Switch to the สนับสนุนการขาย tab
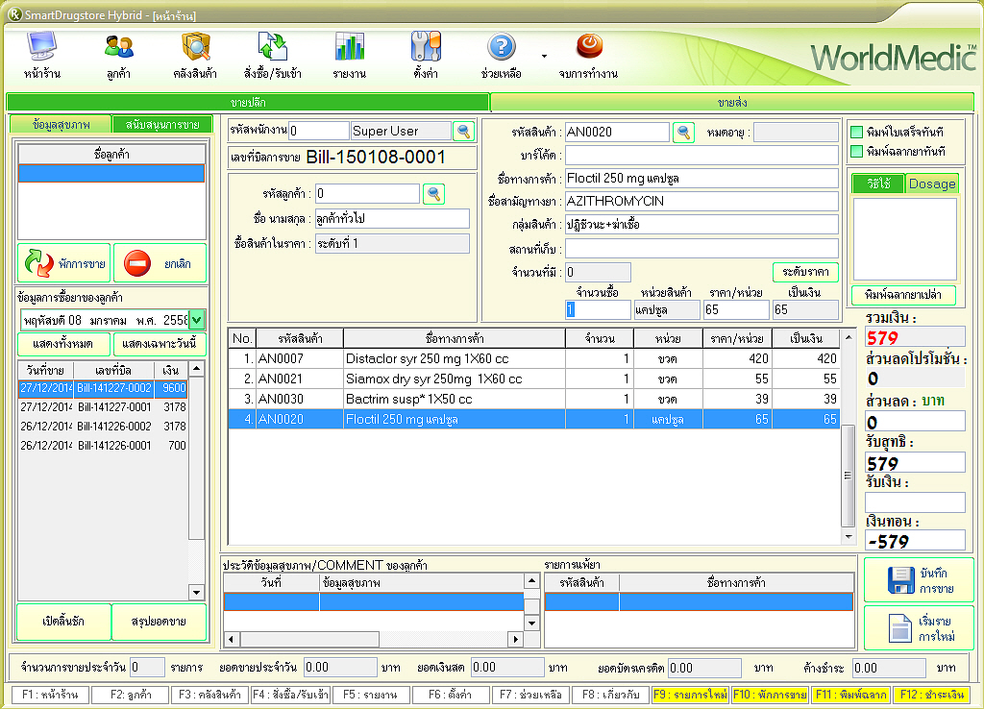 click(x=162, y=124)
